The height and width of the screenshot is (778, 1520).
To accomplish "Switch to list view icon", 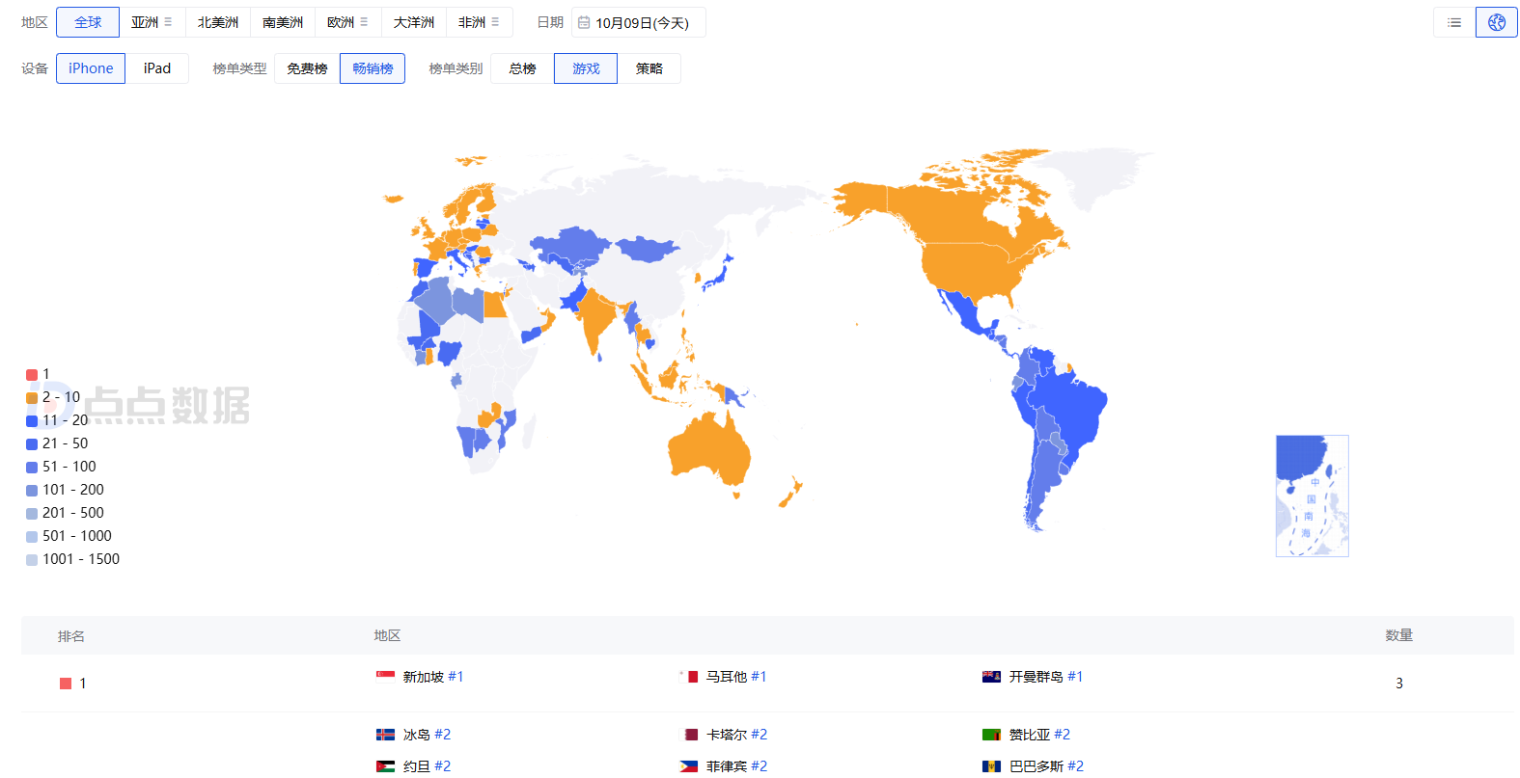I will point(1453,22).
